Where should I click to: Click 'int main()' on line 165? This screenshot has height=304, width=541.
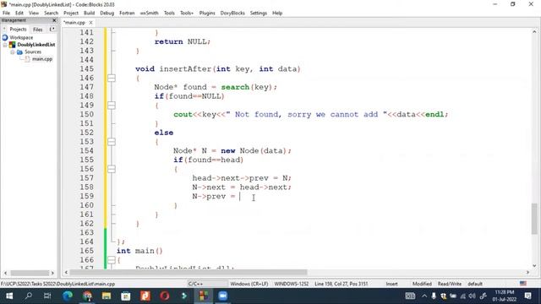pos(139,251)
